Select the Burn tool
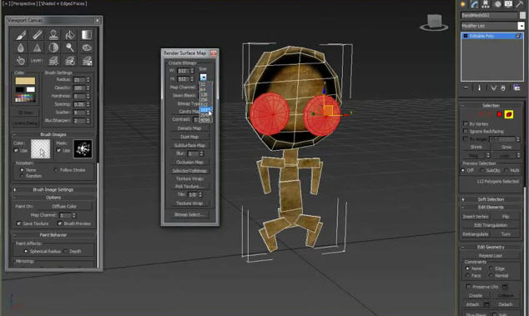This screenshot has height=316, width=529. (x=87, y=48)
